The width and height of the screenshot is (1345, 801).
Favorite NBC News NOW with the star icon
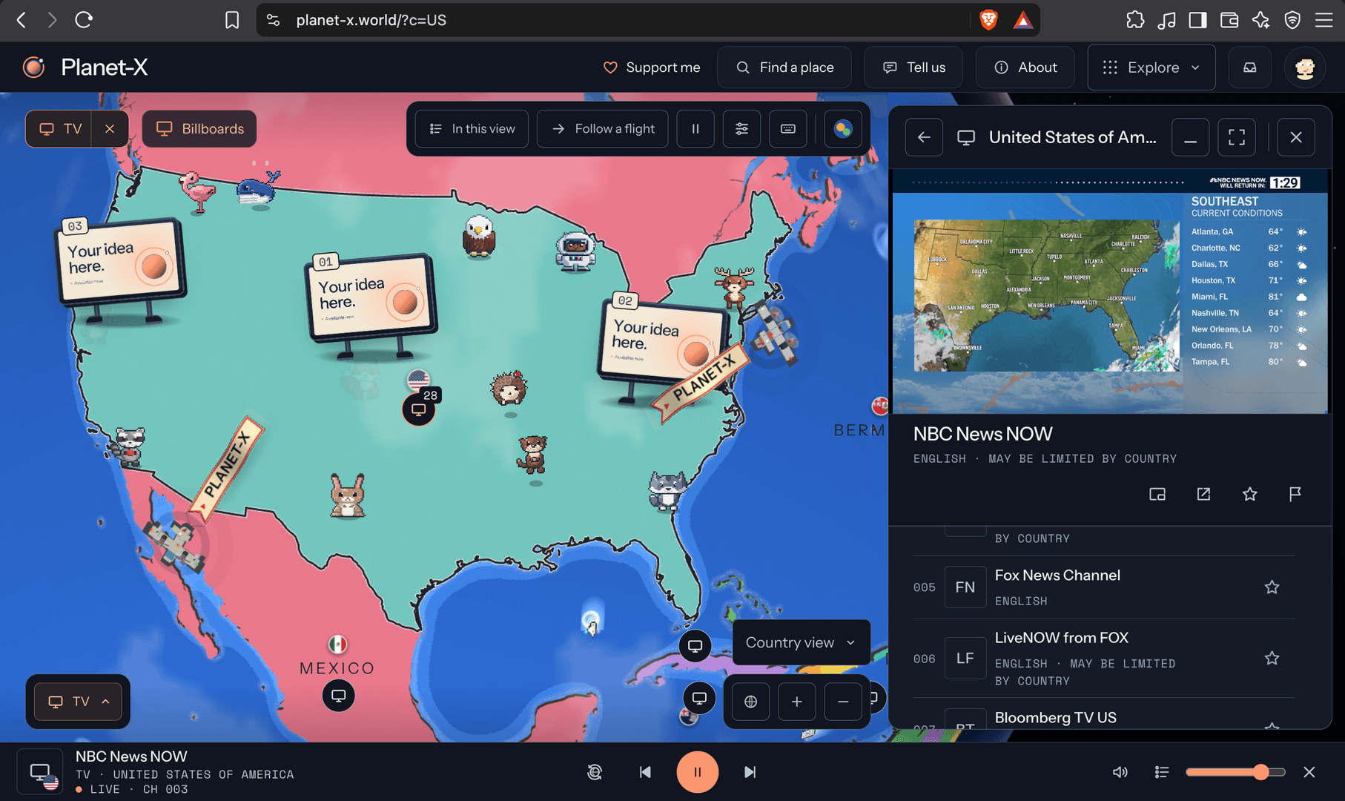coord(1249,494)
